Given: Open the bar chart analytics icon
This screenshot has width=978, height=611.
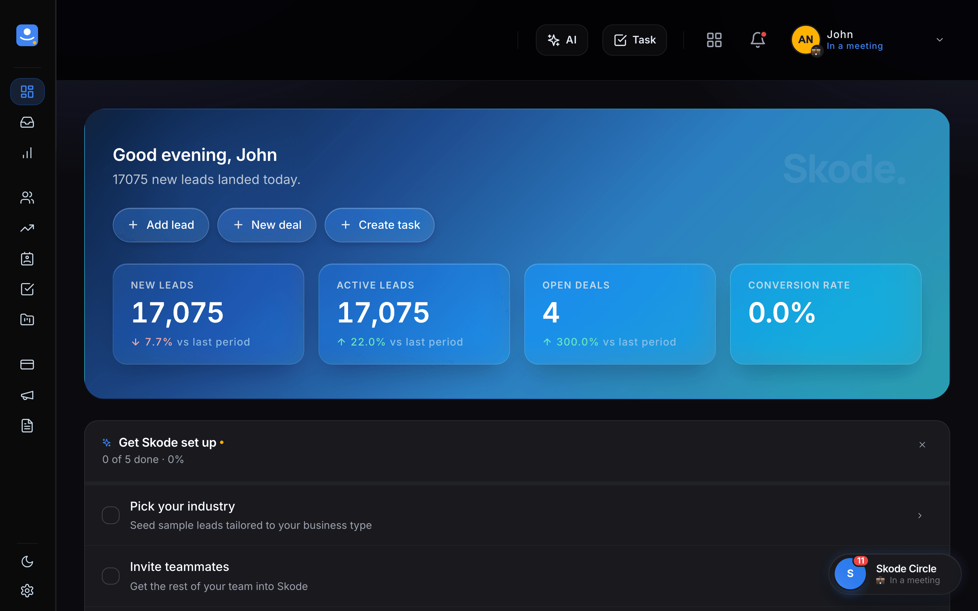Looking at the screenshot, I should tap(27, 153).
